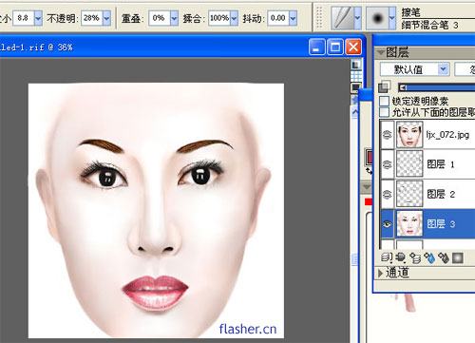
Task: Click the 重叠 value field 0%
Action: click(160, 18)
